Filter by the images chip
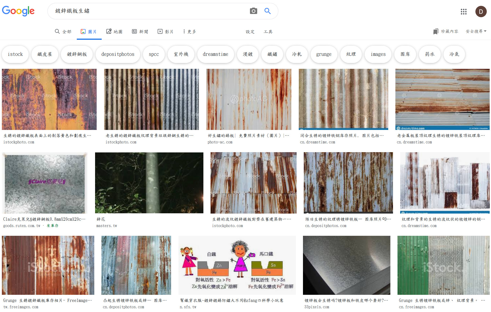The height and width of the screenshot is (312, 491). [x=378, y=54]
